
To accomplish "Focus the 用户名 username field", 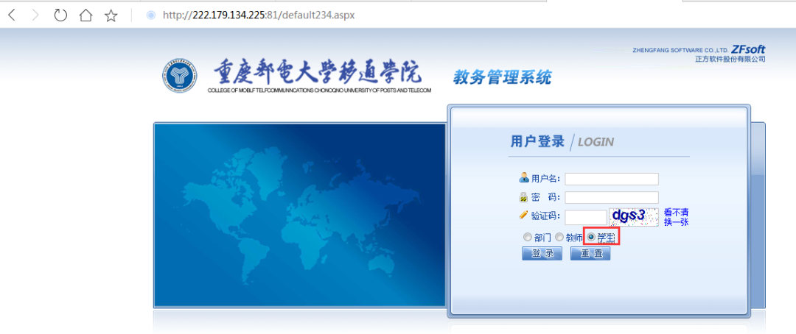I will point(611,179).
